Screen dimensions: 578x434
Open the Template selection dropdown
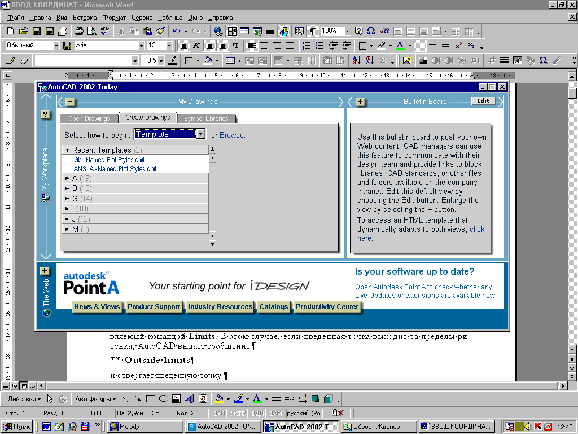tap(200, 134)
